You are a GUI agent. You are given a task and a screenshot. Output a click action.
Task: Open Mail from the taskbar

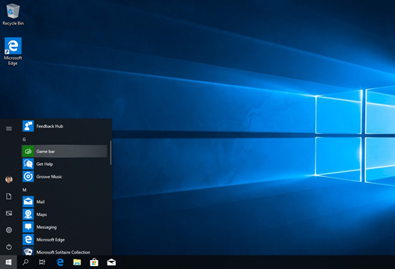(x=111, y=262)
